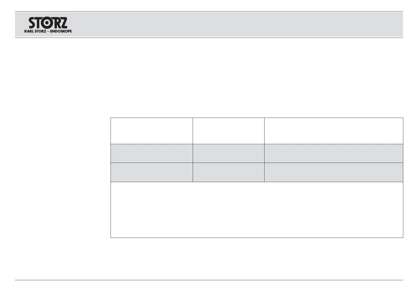418x291 pixels.
Task: Click the circular O emblem in the STORZ logo
Action: click(x=47, y=23)
